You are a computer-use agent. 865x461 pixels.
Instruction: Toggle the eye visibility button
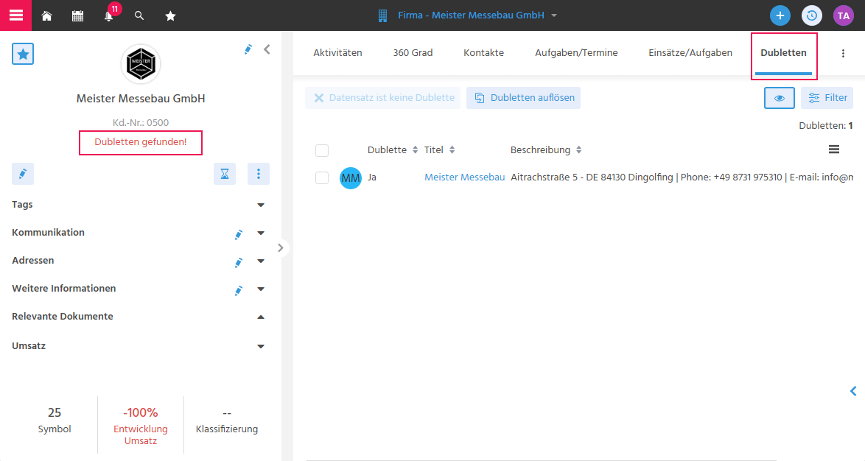tap(779, 98)
